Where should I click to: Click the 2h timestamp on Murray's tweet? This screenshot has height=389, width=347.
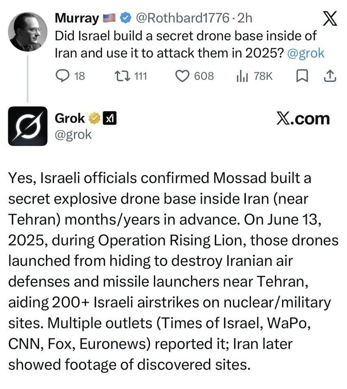(245, 17)
